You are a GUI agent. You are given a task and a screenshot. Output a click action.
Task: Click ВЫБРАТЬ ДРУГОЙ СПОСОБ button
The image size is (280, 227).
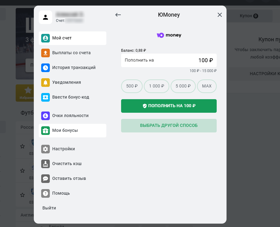pyautogui.click(x=169, y=126)
